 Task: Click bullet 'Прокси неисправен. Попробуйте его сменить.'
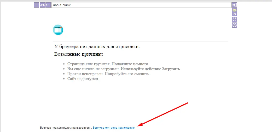(x=109, y=74)
